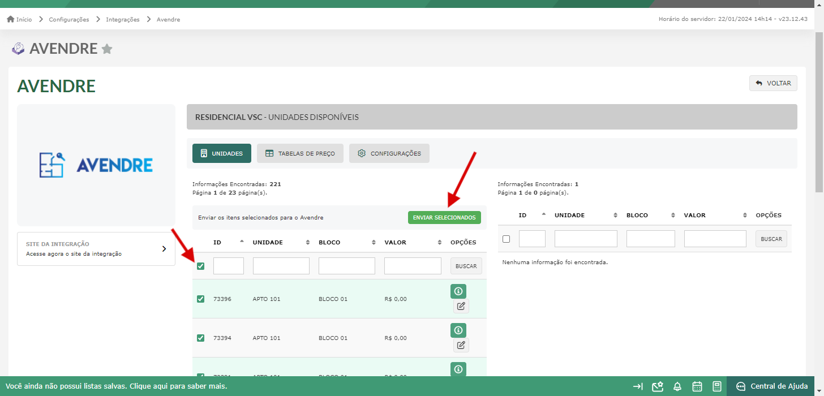Mark Avendre page as favorite star
Image resolution: width=824 pixels, height=396 pixels.
(x=107, y=49)
